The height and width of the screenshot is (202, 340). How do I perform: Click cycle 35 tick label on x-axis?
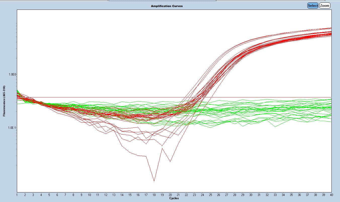[291, 195]
